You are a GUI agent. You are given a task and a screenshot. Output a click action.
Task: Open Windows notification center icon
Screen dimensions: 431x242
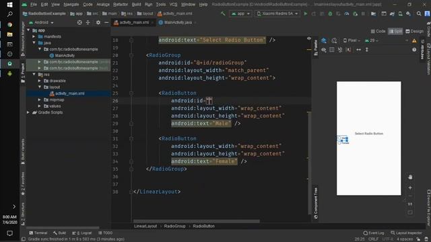(x=9, y=233)
